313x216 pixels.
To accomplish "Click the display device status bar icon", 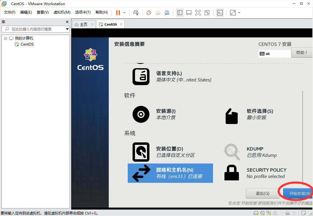I will click(294, 213).
